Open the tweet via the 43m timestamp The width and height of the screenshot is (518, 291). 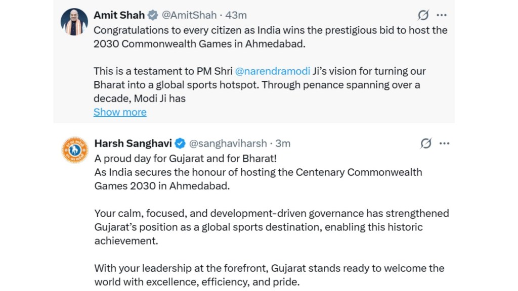(236, 15)
